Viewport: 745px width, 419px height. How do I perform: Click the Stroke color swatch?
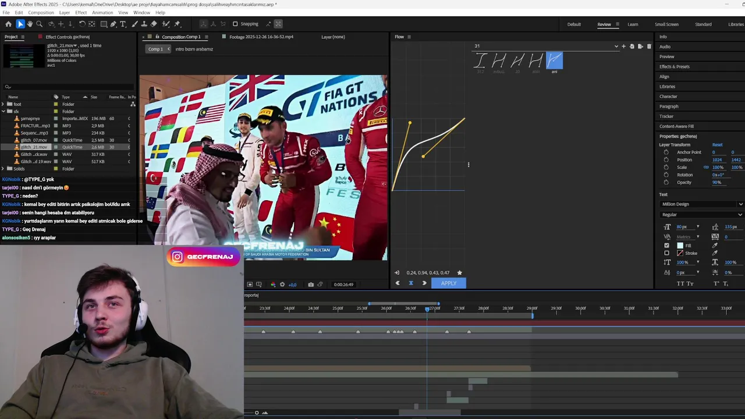[680, 253]
